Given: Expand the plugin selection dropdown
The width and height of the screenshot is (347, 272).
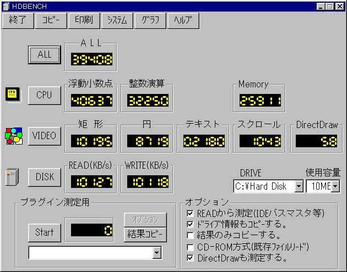Looking at the screenshot, I should pyautogui.click(x=156, y=253).
